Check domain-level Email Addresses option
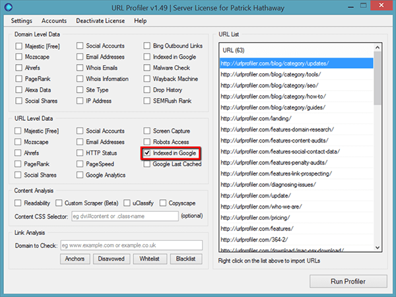 tap(80, 57)
